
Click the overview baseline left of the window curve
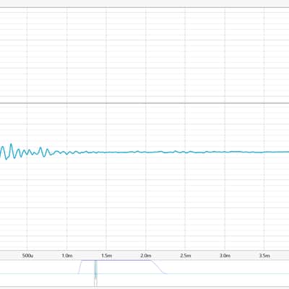coord(39,274)
